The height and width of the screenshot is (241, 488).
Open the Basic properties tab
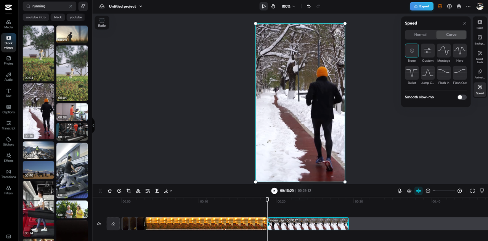(480, 24)
